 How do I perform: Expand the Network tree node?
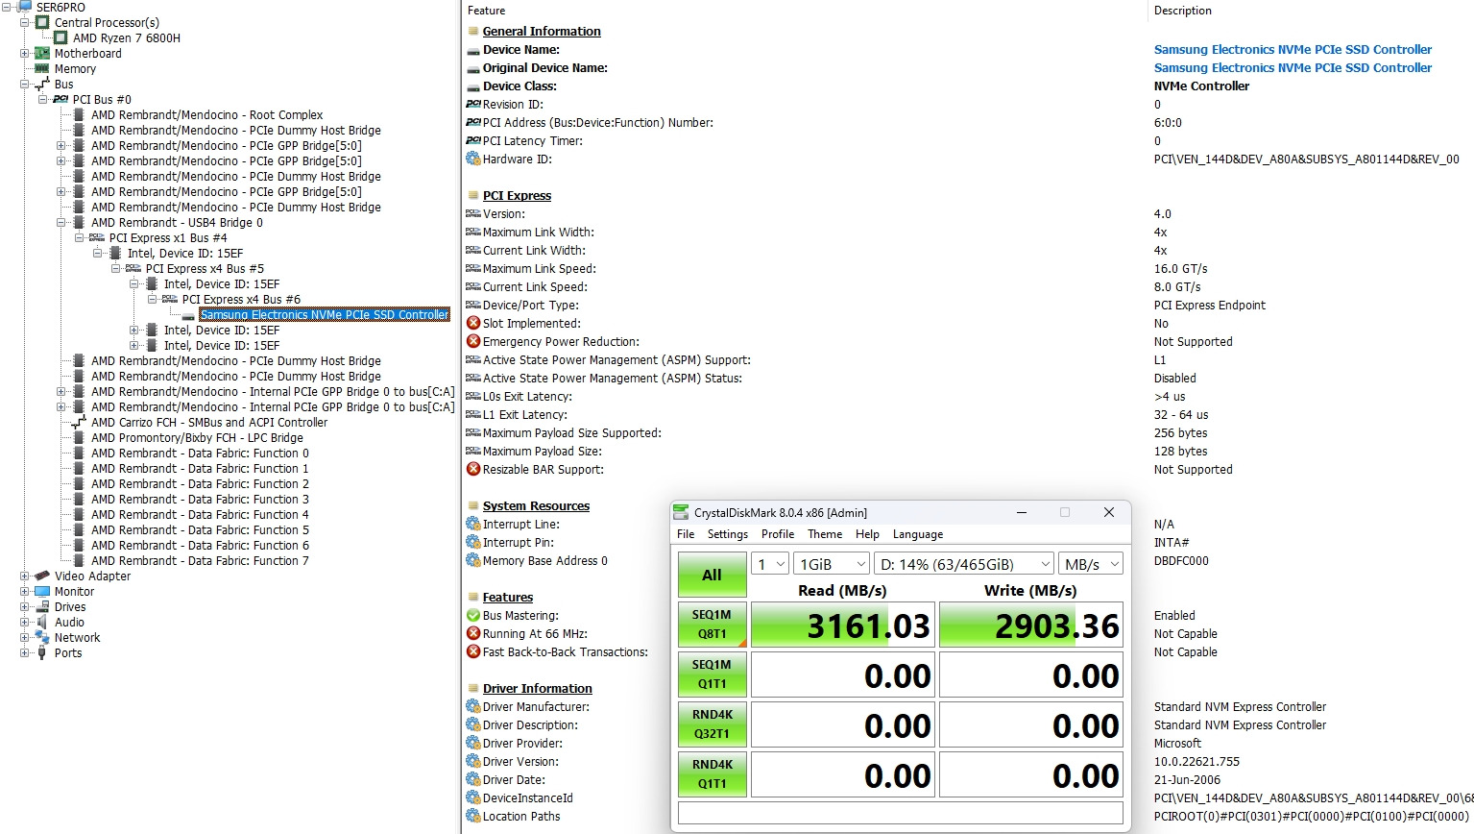pyautogui.click(x=25, y=637)
